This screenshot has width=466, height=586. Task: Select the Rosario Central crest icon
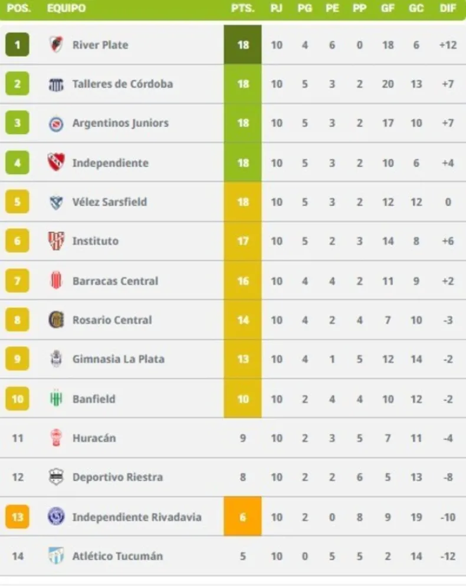57,320
